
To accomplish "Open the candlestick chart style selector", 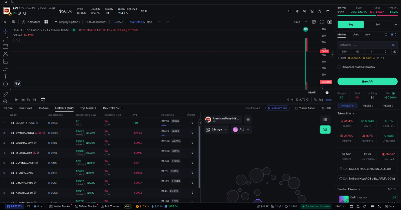I will (14, 22).
